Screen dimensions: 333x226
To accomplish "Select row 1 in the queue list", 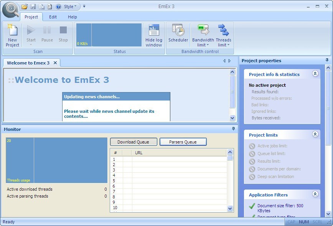I will pyautogui.click(x=169, y=159).
